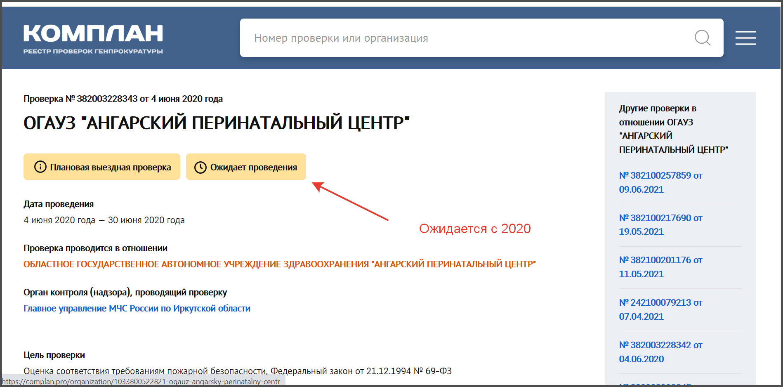
Task: Click the РЕЕСТР ПРОВЕРОК ГЕНПРОКУРАТУРЫ subtitle
Action: (x=93, y=51)
